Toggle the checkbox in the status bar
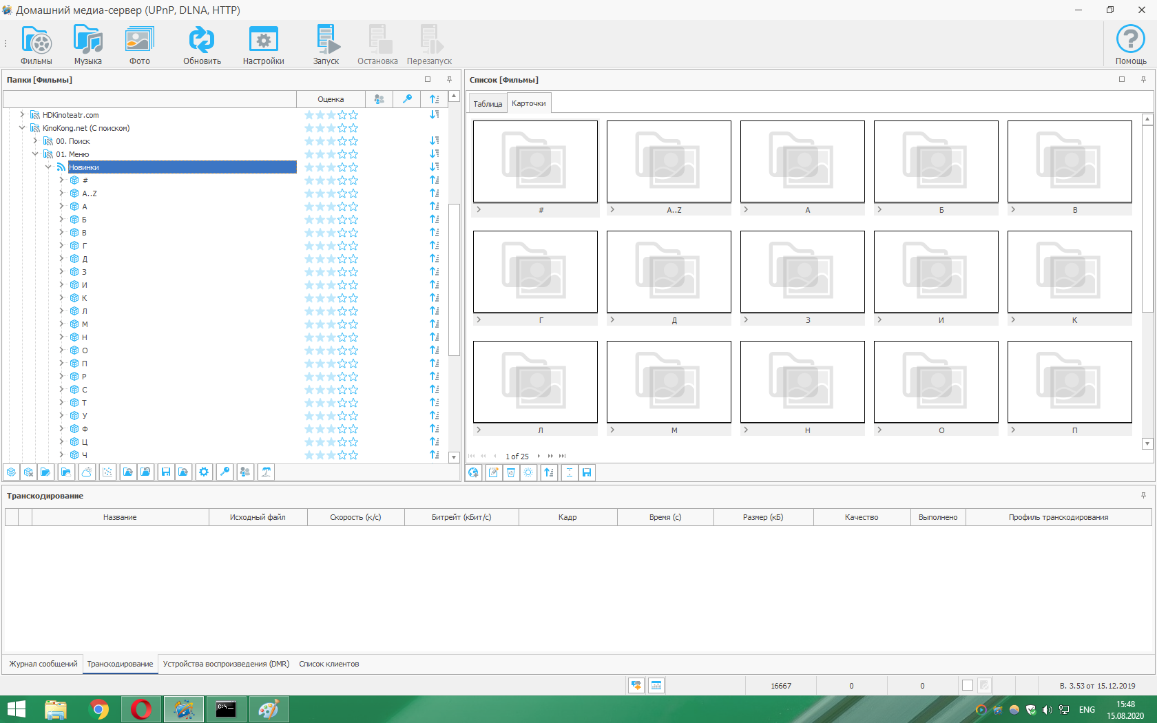 [x=968, y=685]
